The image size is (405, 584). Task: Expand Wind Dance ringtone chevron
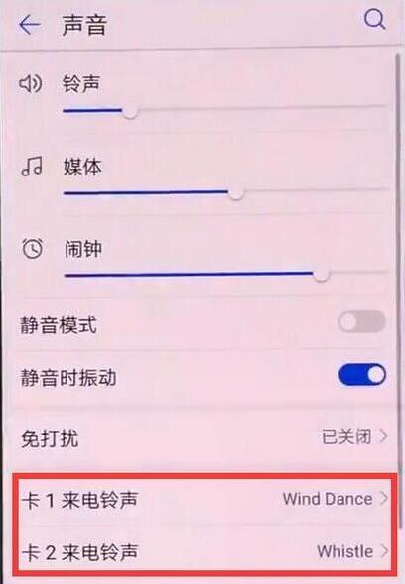(384, 499)
